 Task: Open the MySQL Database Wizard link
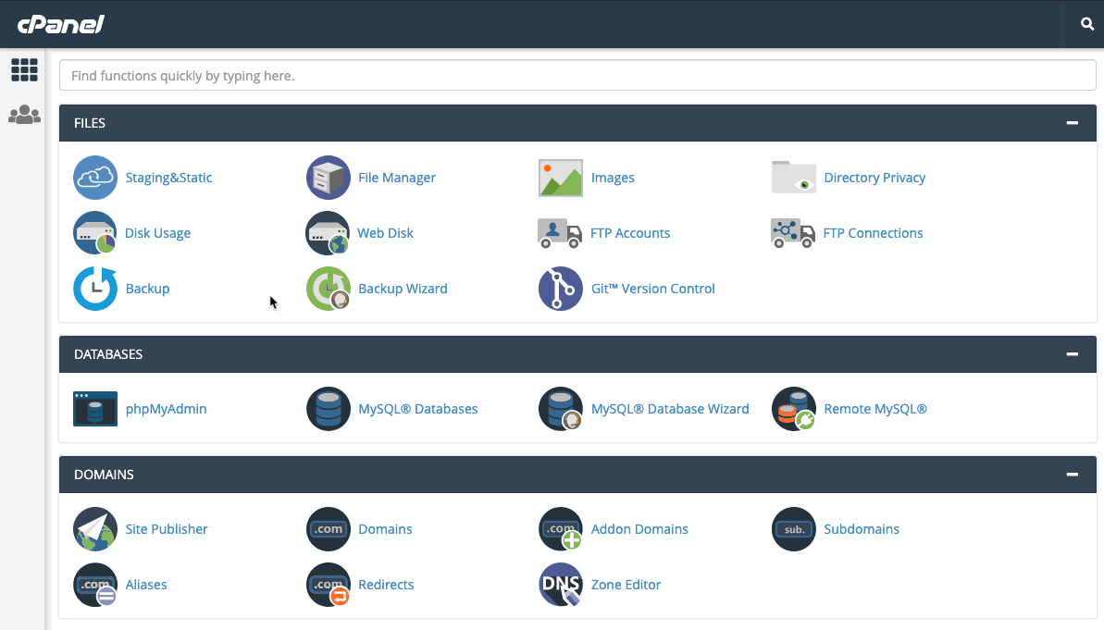[x=670, y=409]
